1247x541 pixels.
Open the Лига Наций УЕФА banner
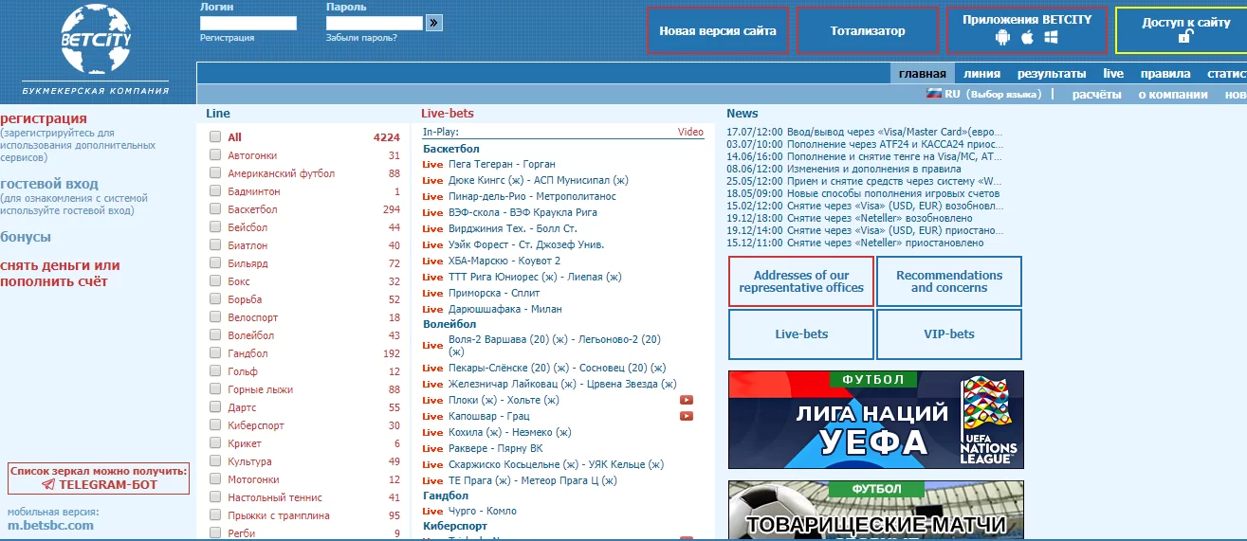[x=875, y=420]
